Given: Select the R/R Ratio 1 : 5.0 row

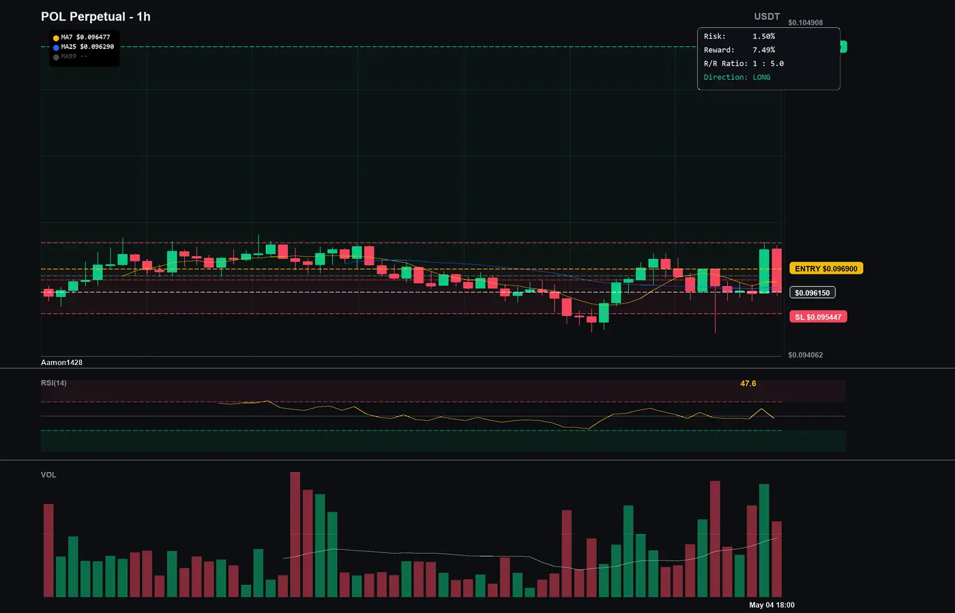Looking at the screenshot, I should (x=744, y=63).
